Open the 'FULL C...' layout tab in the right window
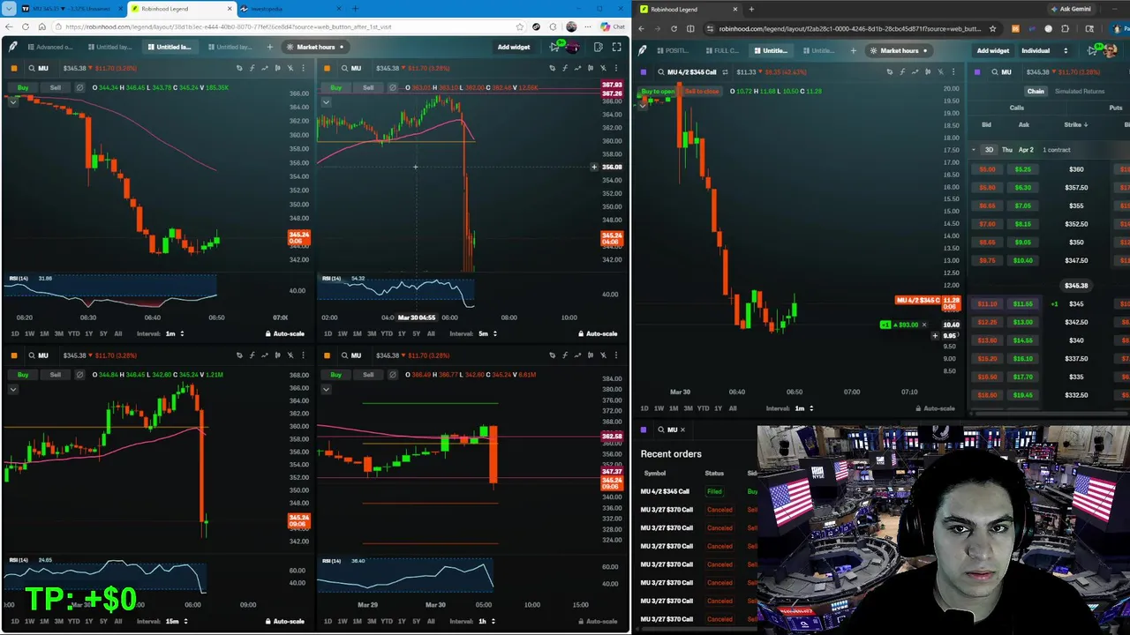 pyautogui.click(x=722, y=50)
